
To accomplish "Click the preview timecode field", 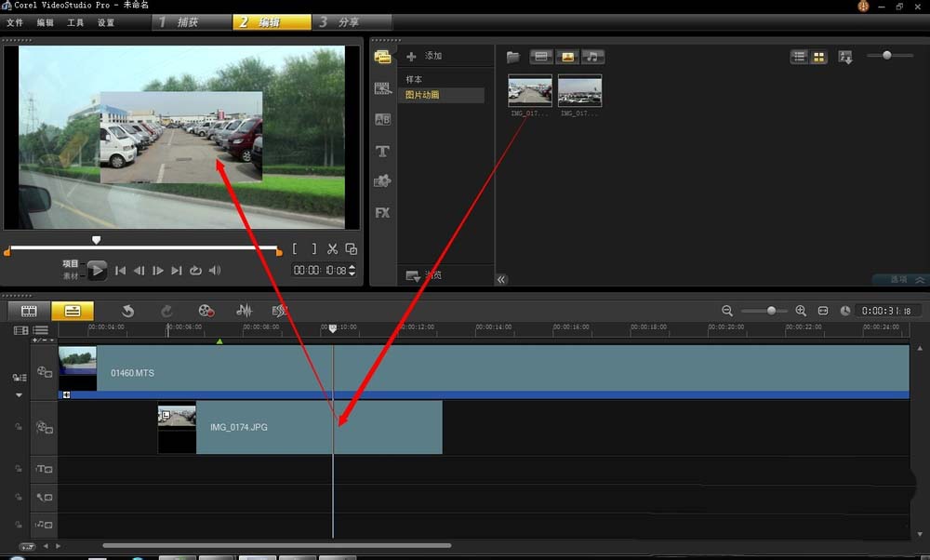I will tap(320, 271).
